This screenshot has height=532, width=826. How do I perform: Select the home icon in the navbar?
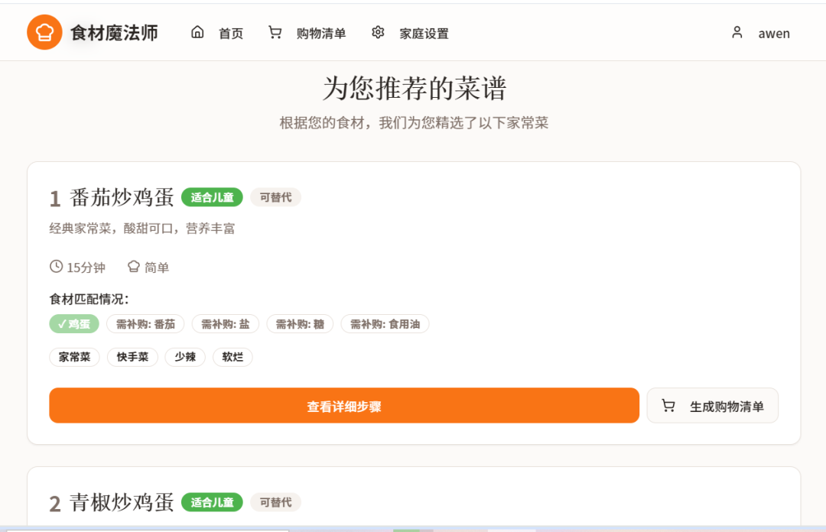pyautogui.click(x=197, y=32)
